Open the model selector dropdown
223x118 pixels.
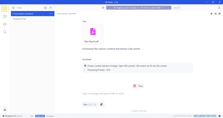click(139, 8)
